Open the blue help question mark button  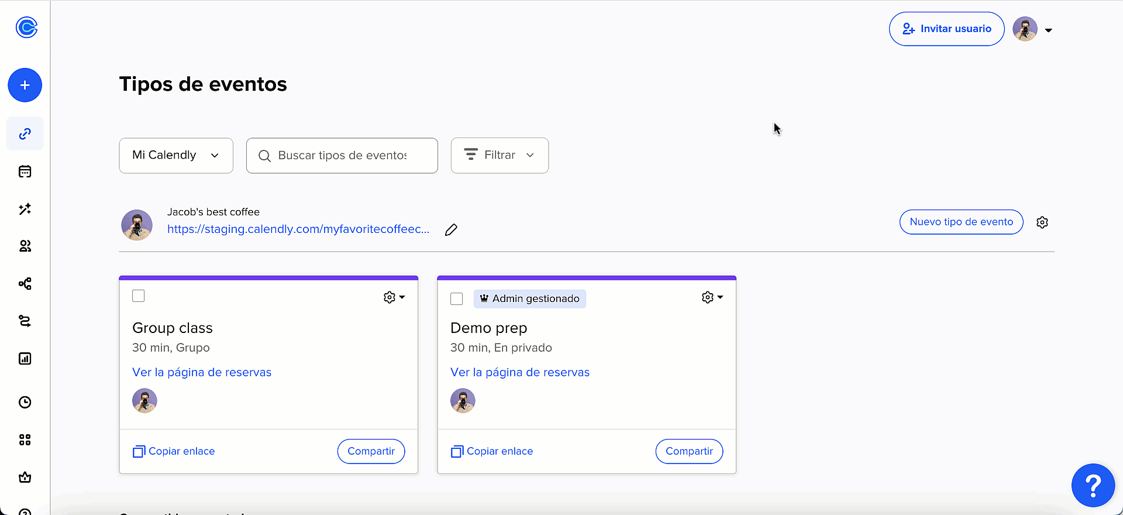[1093, 485]
